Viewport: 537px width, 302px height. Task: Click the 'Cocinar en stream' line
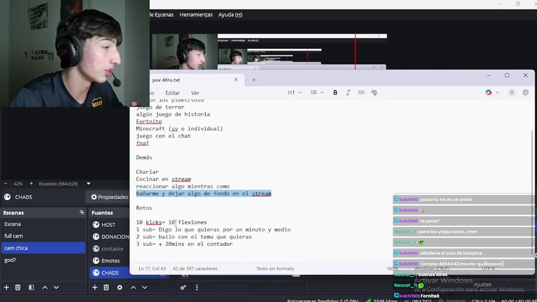click(x=163, y=179)
